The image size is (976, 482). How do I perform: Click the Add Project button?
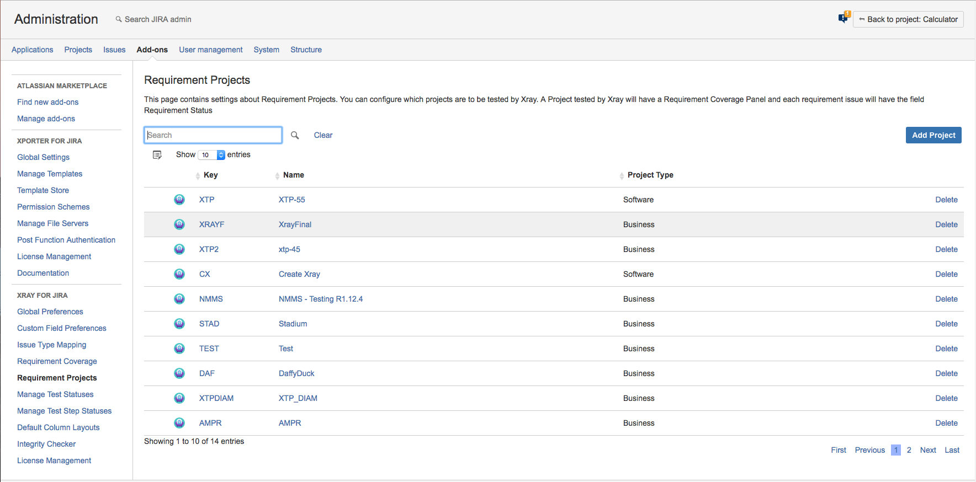pos(933,135)
